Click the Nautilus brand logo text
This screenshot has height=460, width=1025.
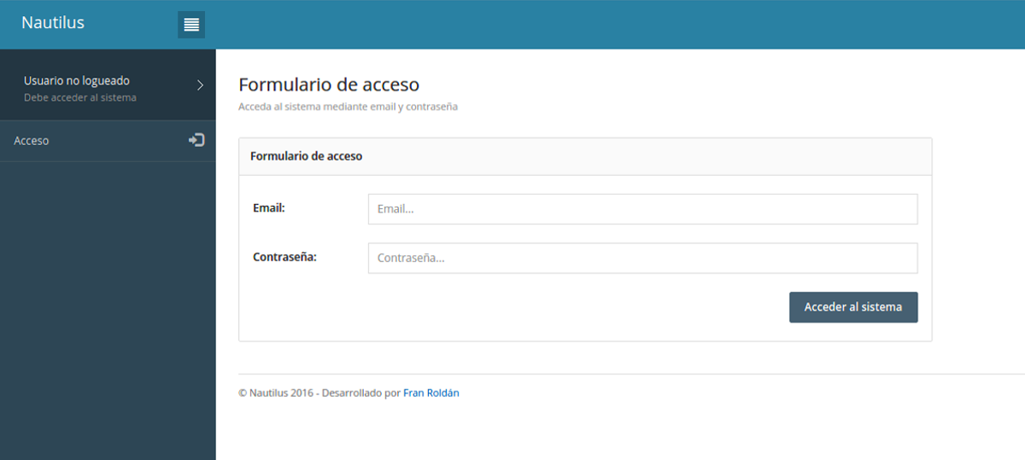click(x=53, y=23)
